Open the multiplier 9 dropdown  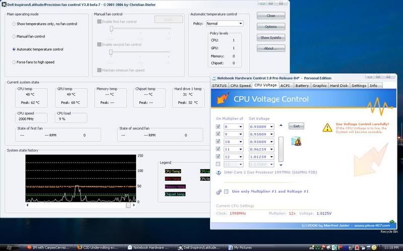click(233, 134)
